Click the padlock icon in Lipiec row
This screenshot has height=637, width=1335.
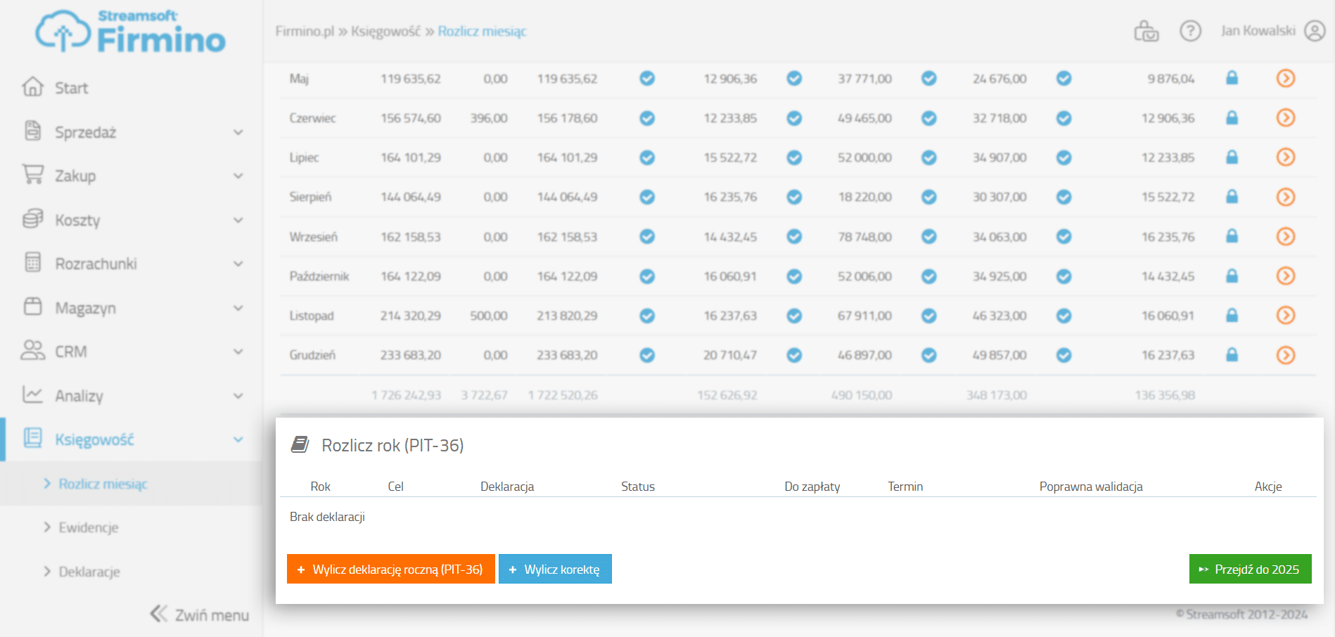[x=1232, y=157]
